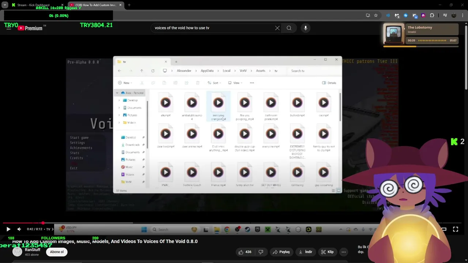Screen dimensions: 468x263
Task: Click the AppData breadcrumb segment
Action: pos(207,71)
